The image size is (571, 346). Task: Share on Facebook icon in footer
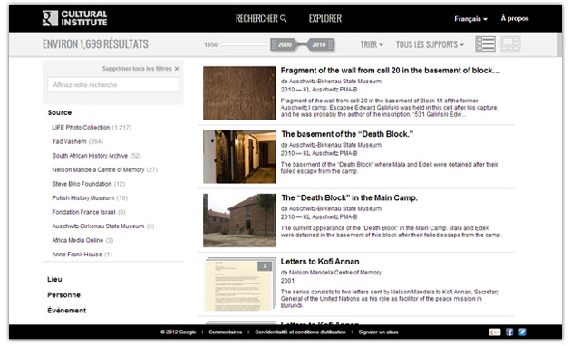coord(509,332)
